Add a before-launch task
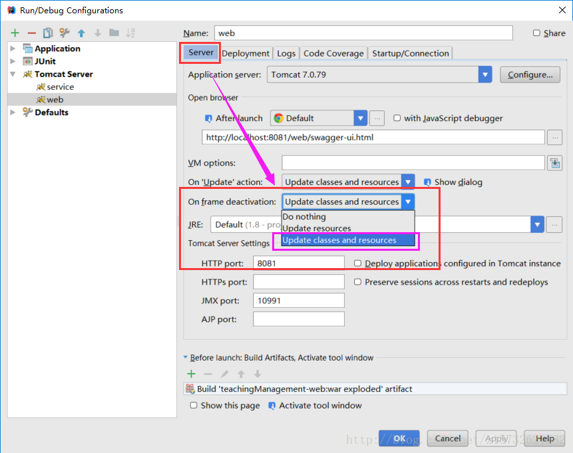The image size is (573, 453). click(x=191, y=374)
